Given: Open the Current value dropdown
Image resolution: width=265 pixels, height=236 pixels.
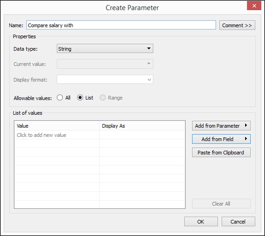Looking at the screenshot, I should 105,64.
